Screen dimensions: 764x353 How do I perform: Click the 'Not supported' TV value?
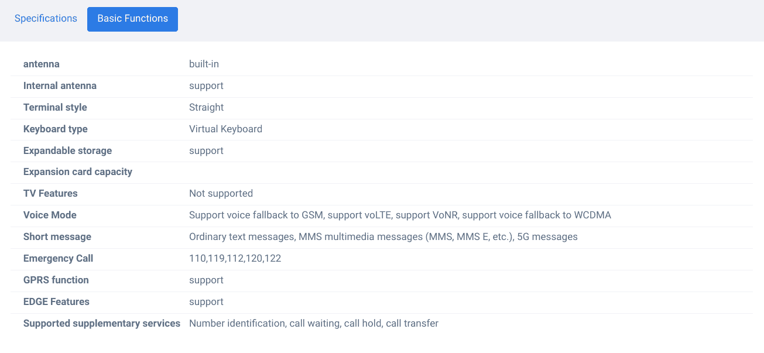(221, 193)
